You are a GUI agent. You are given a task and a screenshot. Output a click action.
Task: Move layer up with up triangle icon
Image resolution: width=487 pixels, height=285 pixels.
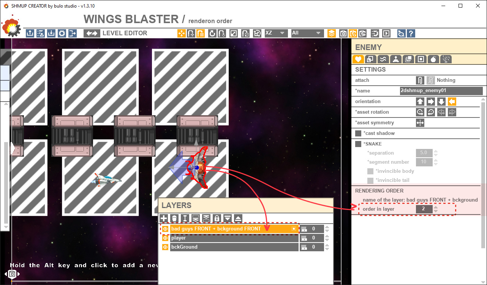click(238, 218)
